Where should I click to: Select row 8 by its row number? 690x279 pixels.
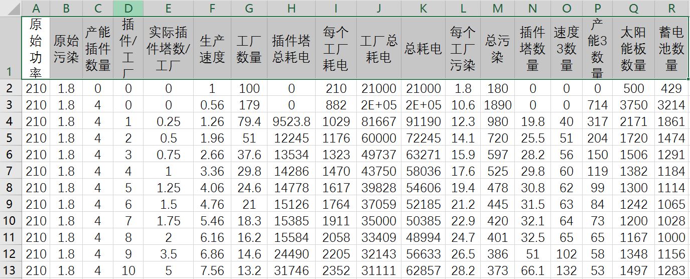point(11,188)
